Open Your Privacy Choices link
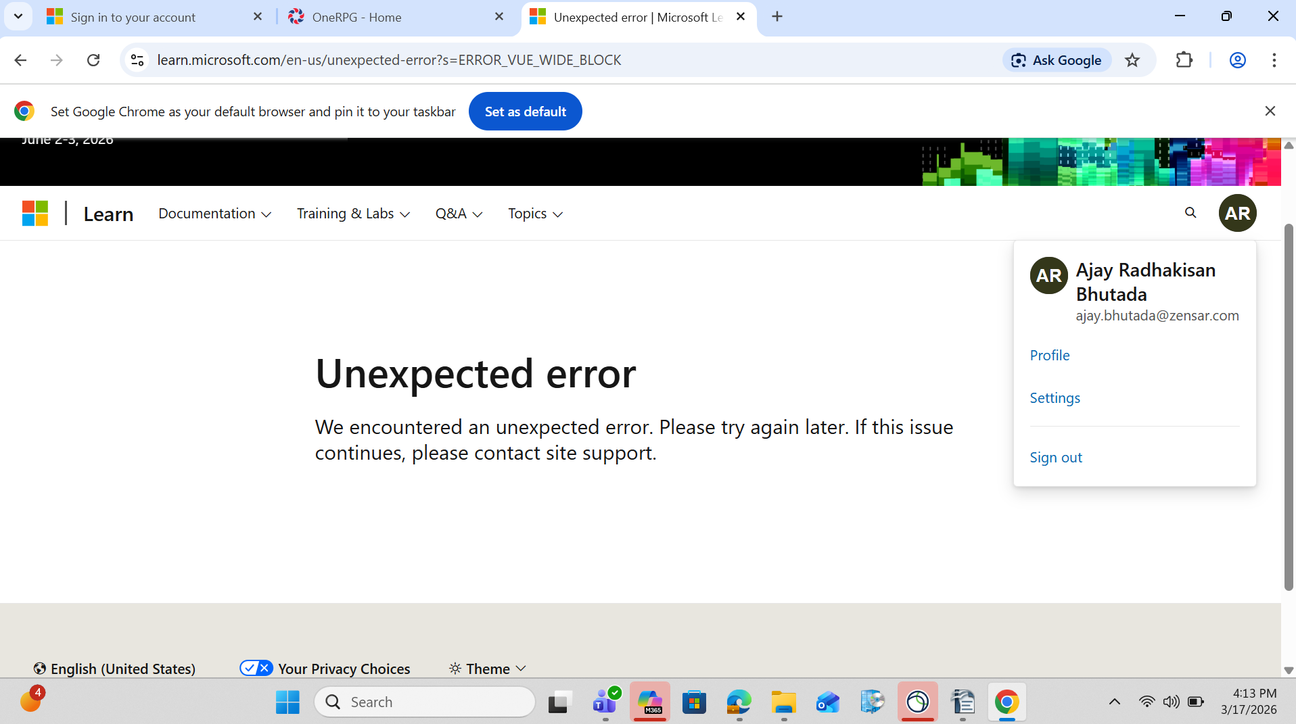The height and width of the screenshot is (724, 1296). (x=325, y=669)
